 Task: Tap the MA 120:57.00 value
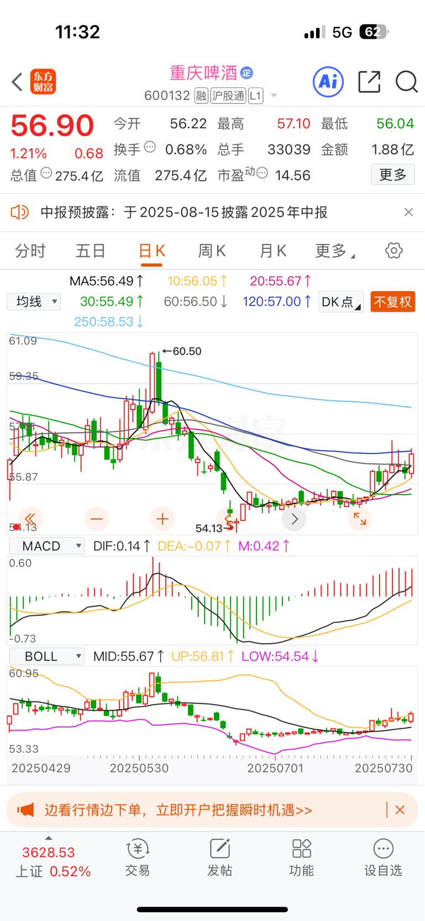pyautogui.click(x=277, y=301)
